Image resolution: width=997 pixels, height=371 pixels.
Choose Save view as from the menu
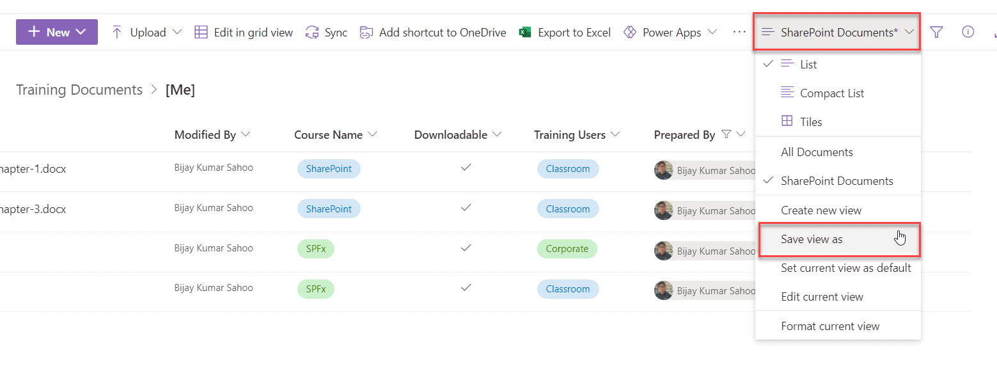coord(811,239)
